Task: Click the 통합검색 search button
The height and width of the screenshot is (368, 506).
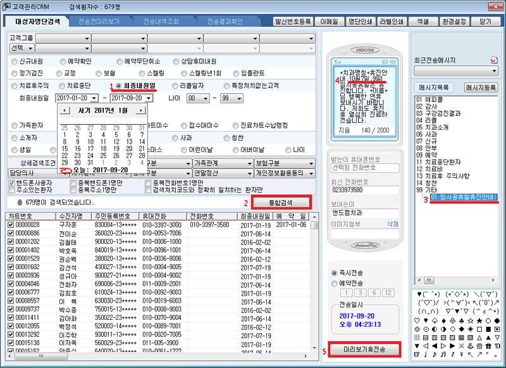Action: point(281,202)
